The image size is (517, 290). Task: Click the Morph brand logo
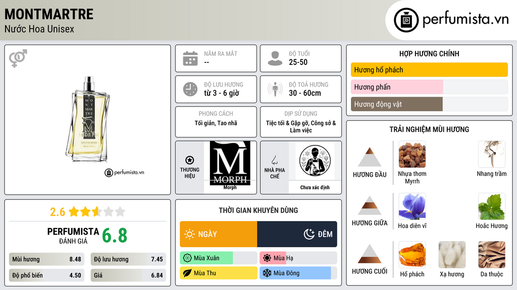(230, 163)
